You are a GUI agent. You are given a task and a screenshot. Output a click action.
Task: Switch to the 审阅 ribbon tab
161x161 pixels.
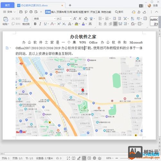point(75,12)
